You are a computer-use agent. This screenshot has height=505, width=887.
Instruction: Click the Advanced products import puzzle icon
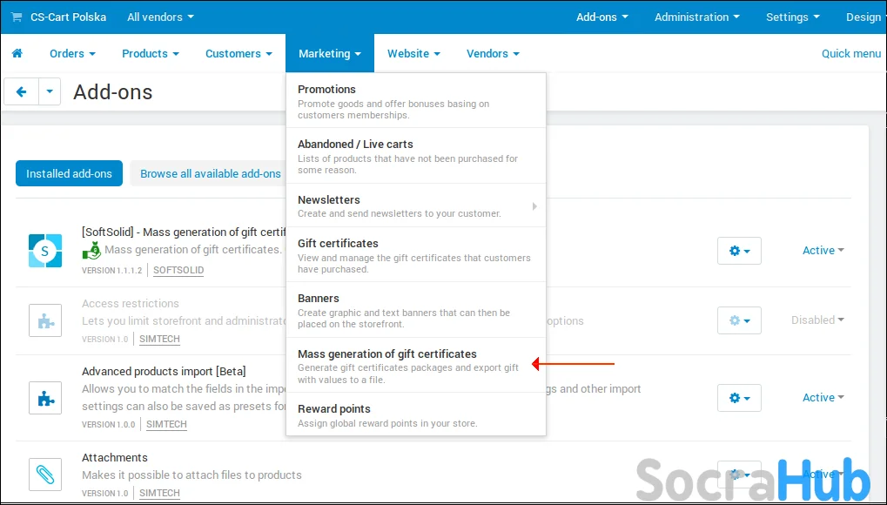click(45, 398)
